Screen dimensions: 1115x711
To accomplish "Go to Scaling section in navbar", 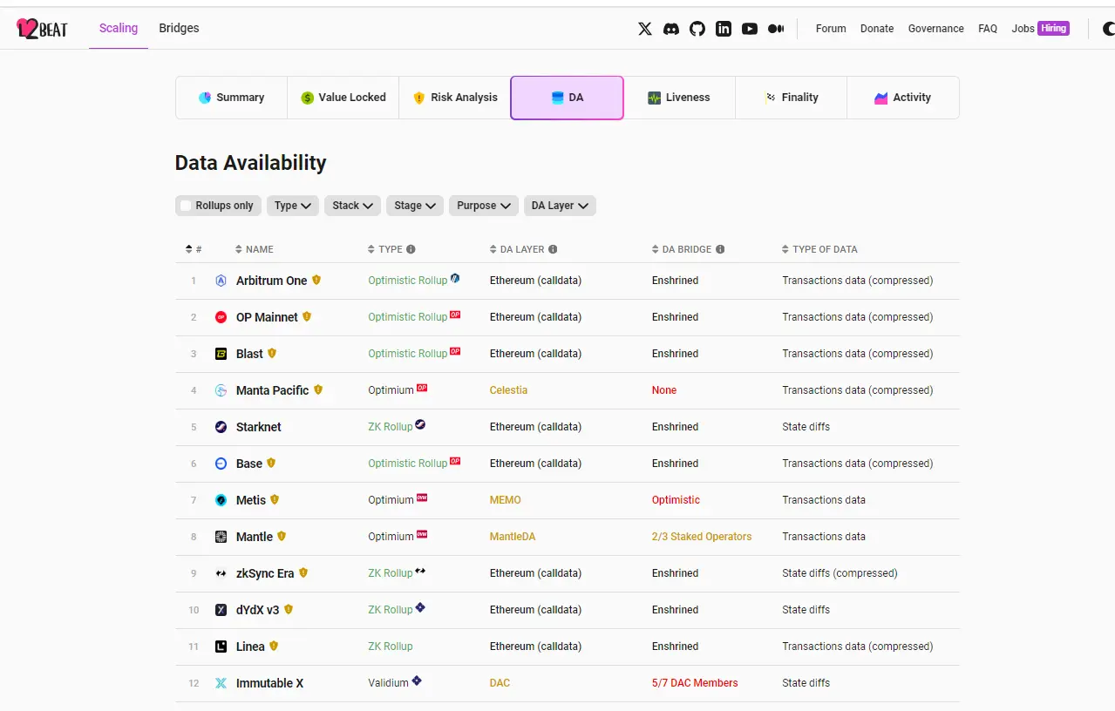I will (119, 28).
